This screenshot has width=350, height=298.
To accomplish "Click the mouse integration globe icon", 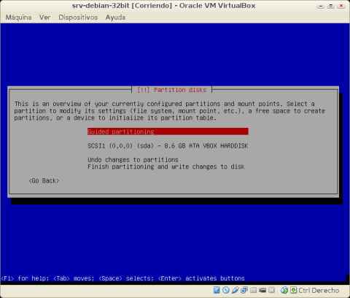I will 284,290.
